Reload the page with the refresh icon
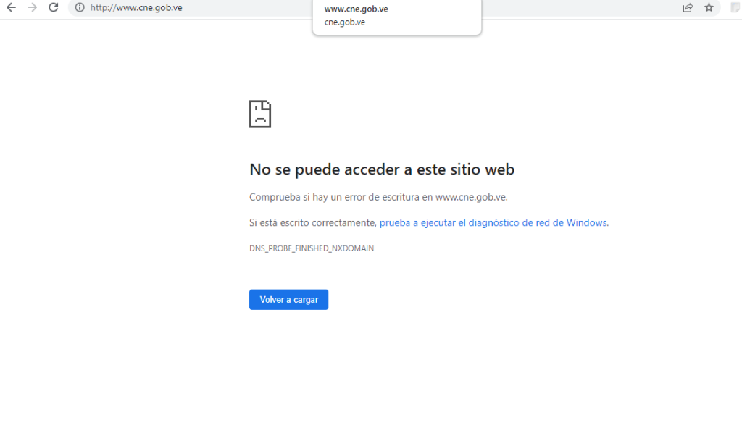This screenshot has width=742, height=441. pos(54,7)
